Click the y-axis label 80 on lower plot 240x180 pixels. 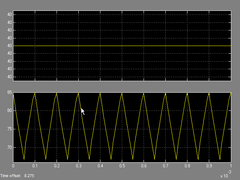9,110
